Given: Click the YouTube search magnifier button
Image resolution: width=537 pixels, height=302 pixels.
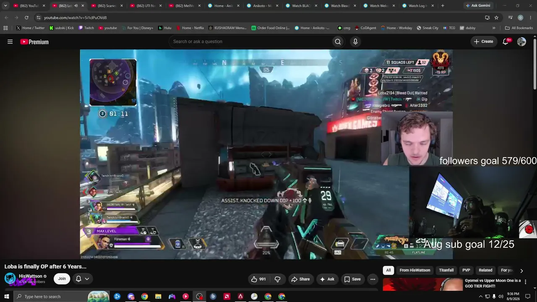Looking at the screenshot, I should tap(338, 42).
